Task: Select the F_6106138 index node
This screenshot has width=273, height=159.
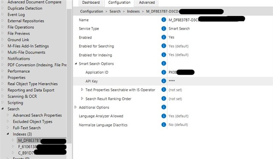Action: (x=42, y=147)
